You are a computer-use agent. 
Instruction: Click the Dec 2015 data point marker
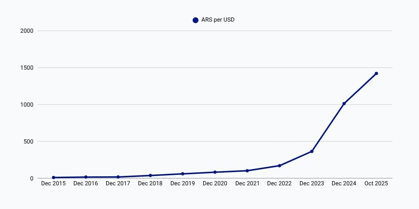[x=53, y=178]
